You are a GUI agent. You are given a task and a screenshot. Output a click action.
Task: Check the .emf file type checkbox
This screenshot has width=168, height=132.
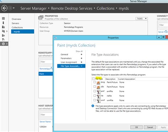[x=95, y=91]
